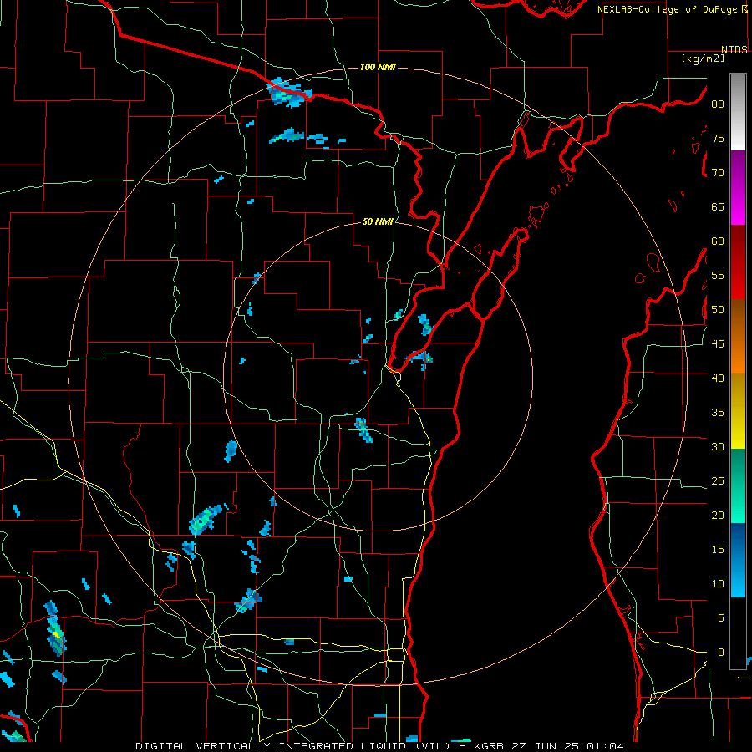Click the 55 value on the color scale

(x=718, y=275)
